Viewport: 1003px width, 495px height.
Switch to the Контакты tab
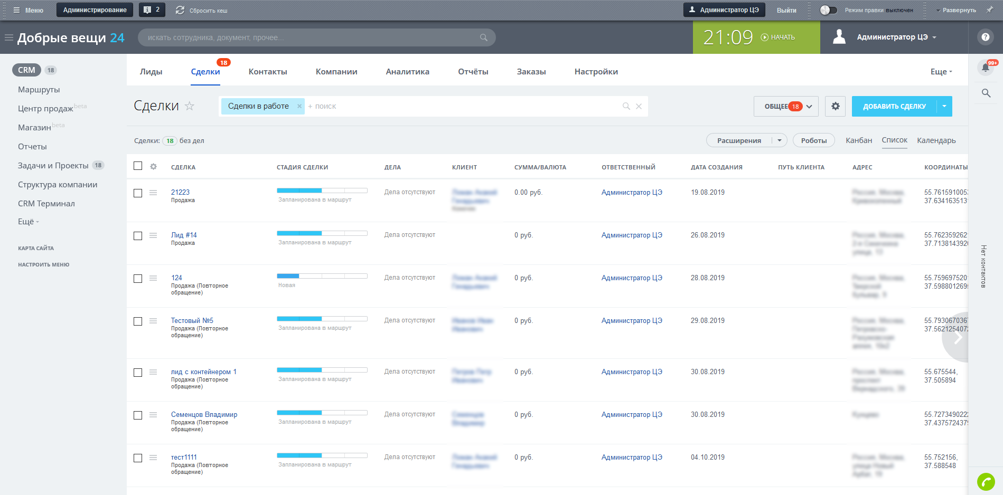point(268,72)
